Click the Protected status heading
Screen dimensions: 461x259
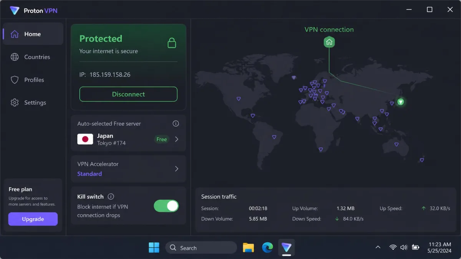coord(101,39)
